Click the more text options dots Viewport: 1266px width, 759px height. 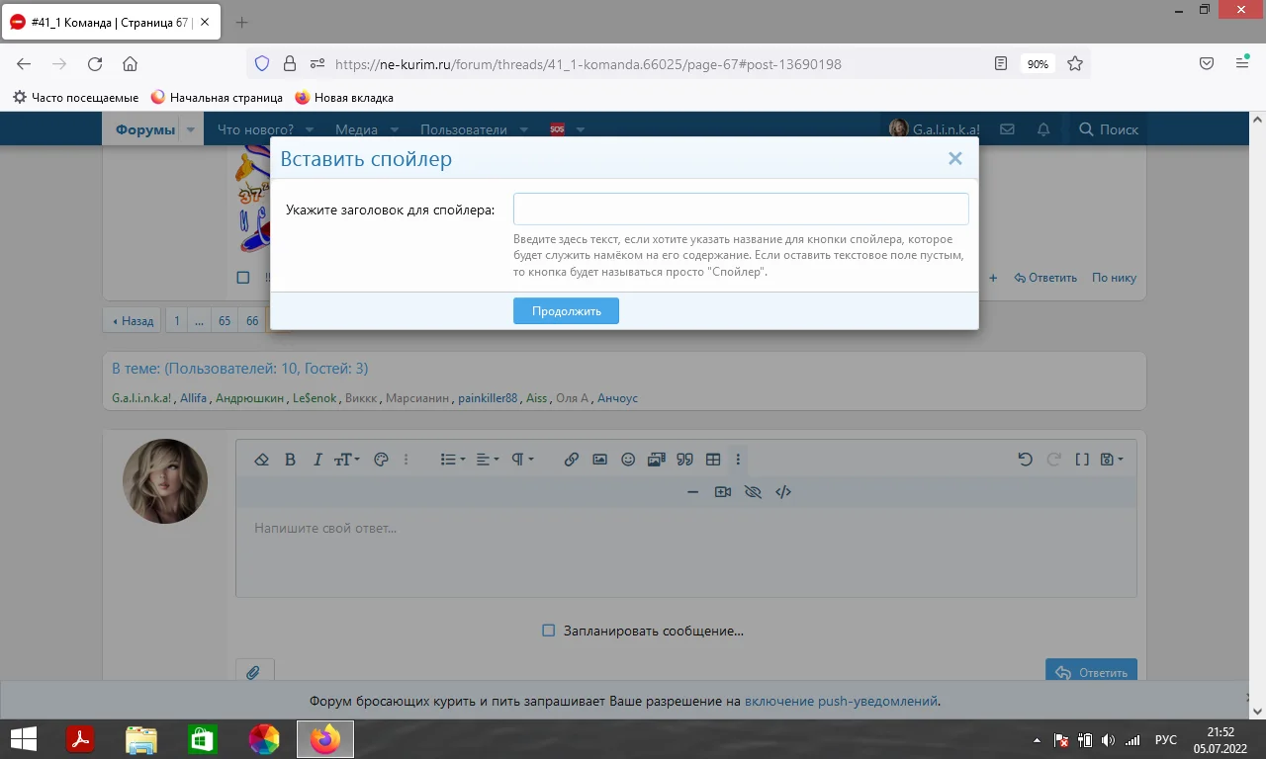click(406, 460)
